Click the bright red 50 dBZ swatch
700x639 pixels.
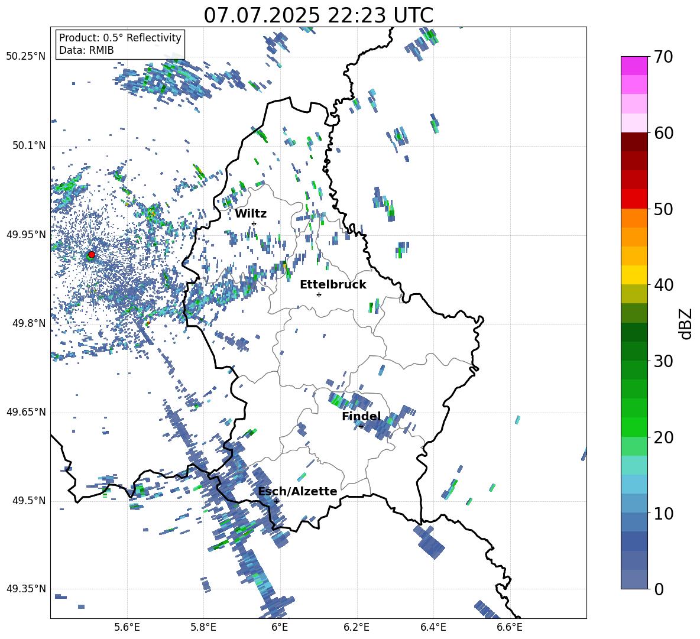tap(634, 199)
